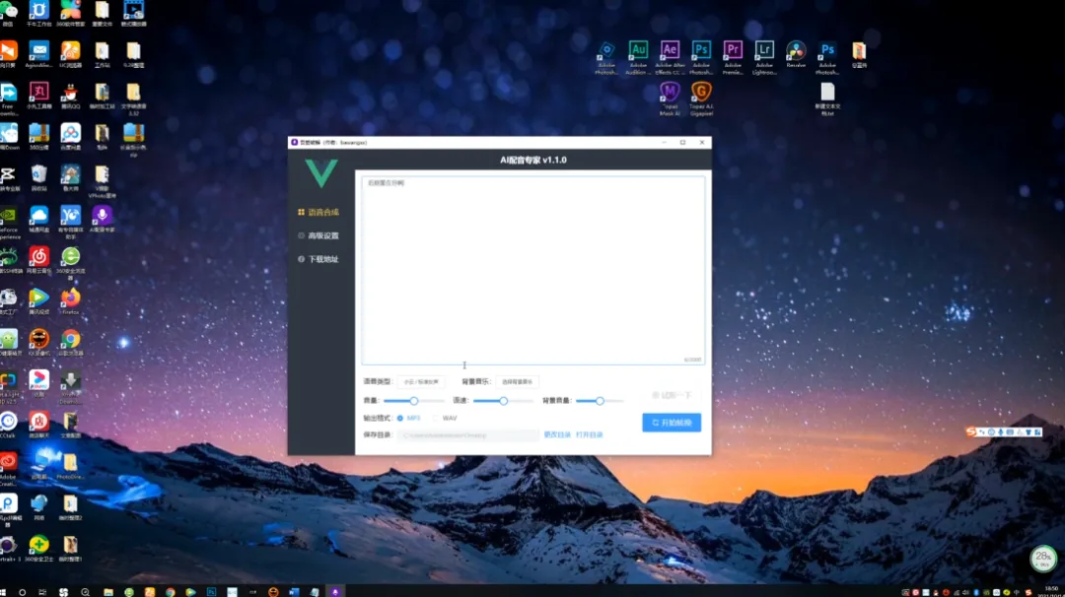Image resolution: width=1065 pixels, height=597 pixels.
Task: Open the Ps shortcut next to Ae icon
Action: [701, 58]
